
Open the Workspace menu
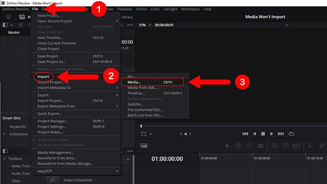(190, 9)
